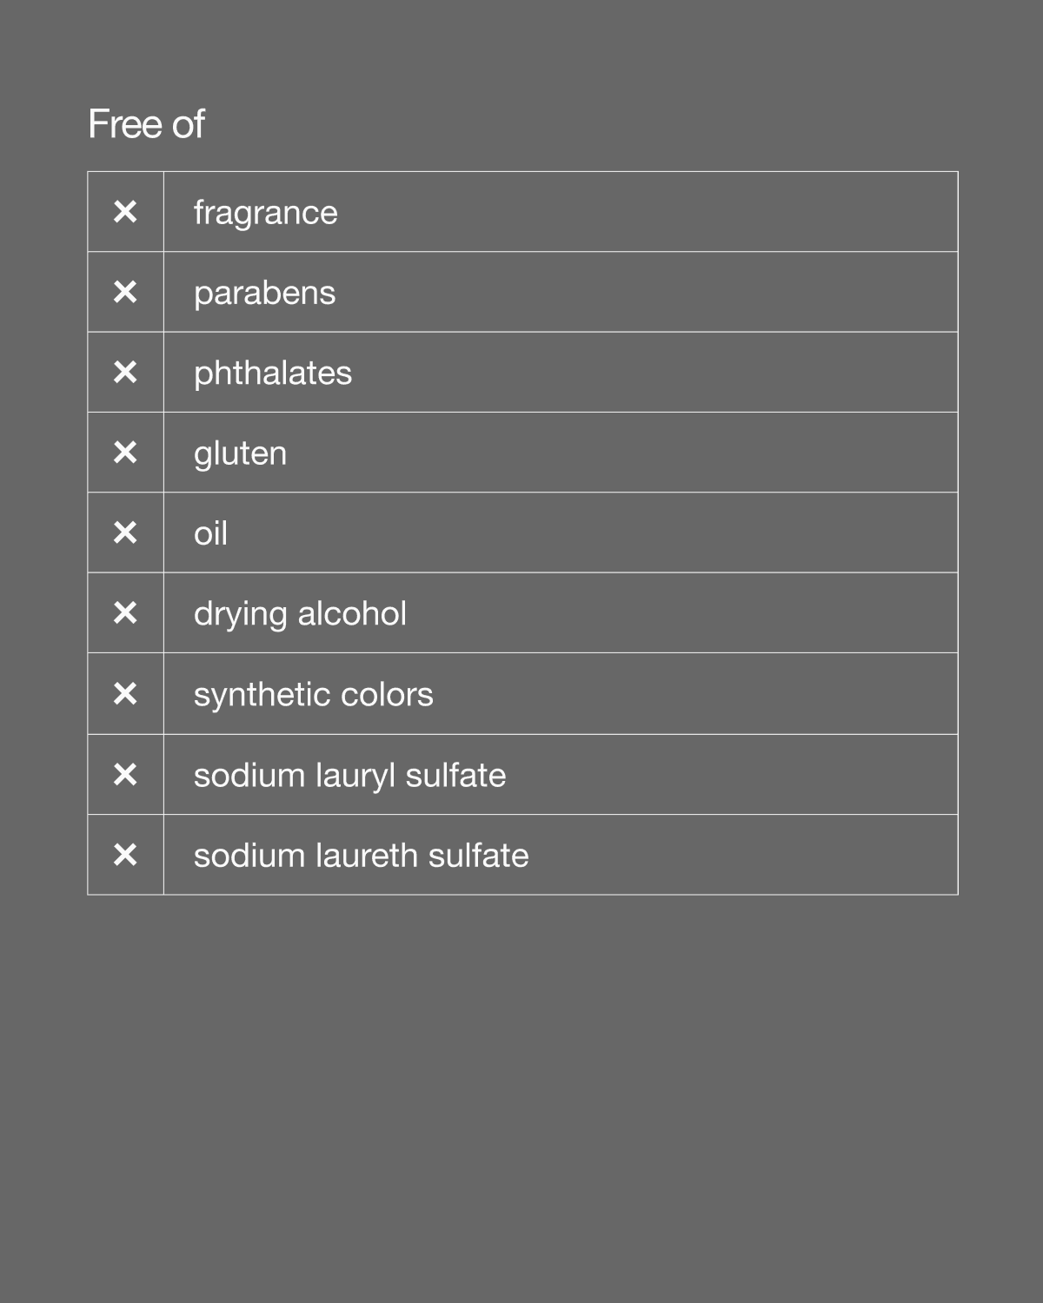Select the parabens text label
This screenshot has width=1043, height=1303.
[264, 294]
